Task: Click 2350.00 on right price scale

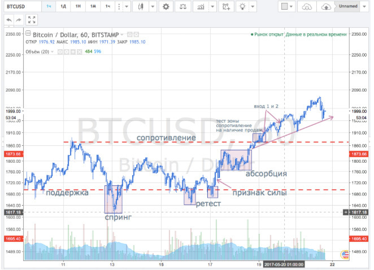Action: [359, 34]
